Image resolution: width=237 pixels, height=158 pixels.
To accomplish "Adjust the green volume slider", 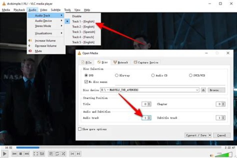I will [224, 155].
